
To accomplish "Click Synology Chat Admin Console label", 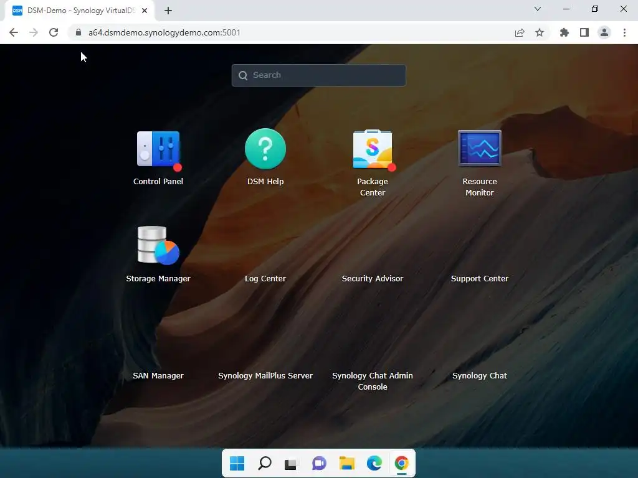I will point(373,382).
